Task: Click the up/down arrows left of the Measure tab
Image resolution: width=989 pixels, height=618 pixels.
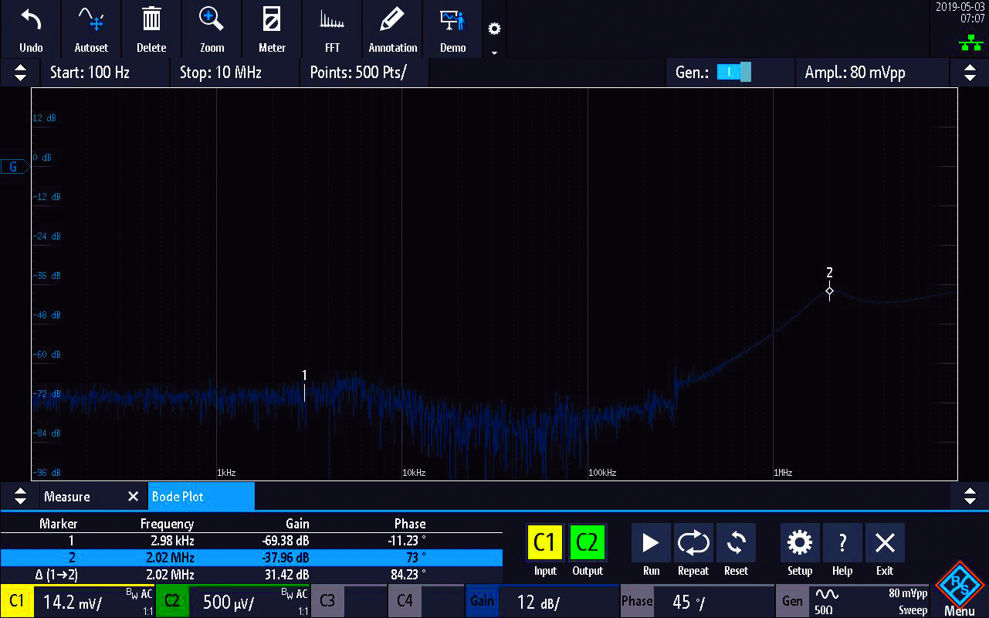Action: click(x=19, y=496)
